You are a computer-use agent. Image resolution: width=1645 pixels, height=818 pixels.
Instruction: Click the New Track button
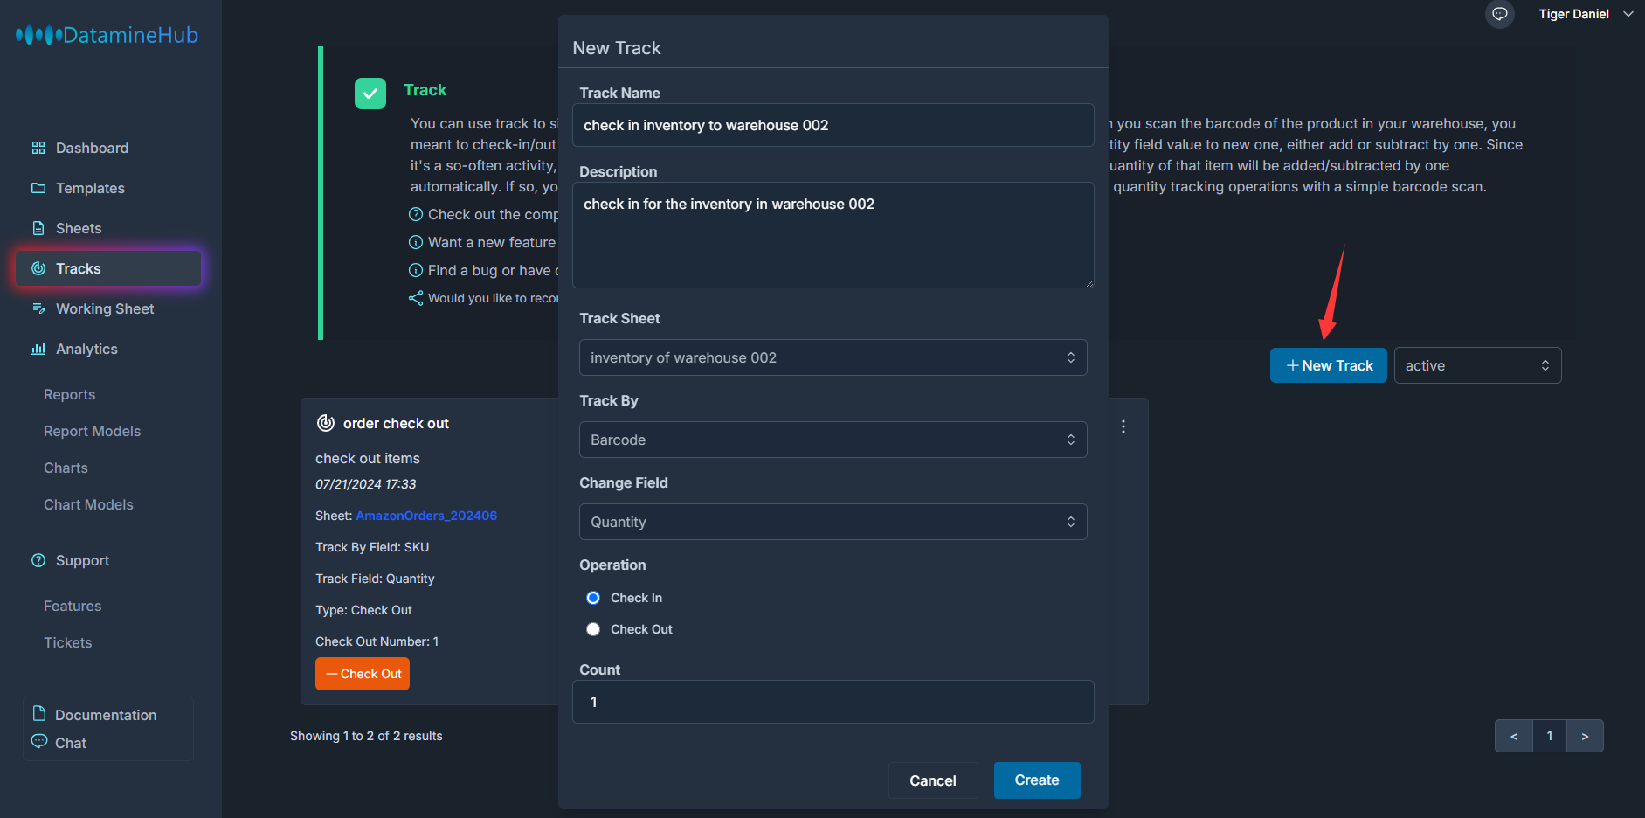click(1329, 365)
